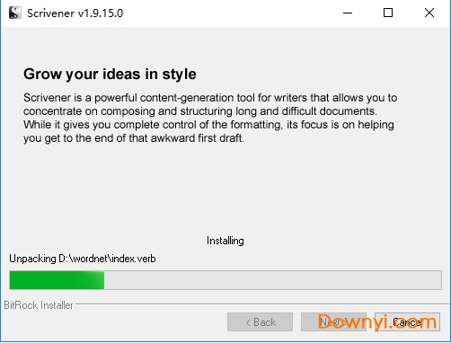This screenshot has width=451, height=343.
Task: Click the empty gray part of progress bar
Action: point(273,280)
